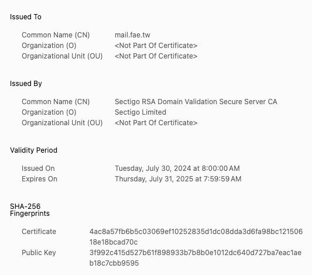The image size is (312, 275).
Task: Select the SHA-256 Fingerprints heading
Action: click(30, 210)
